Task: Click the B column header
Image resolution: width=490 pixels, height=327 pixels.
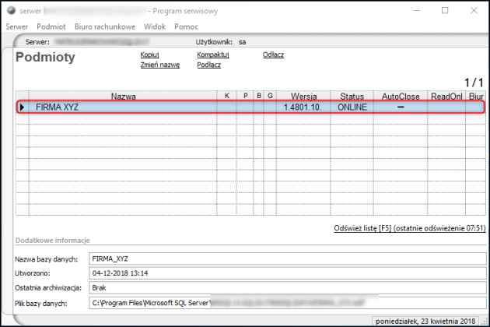Action: coord(259,96)
